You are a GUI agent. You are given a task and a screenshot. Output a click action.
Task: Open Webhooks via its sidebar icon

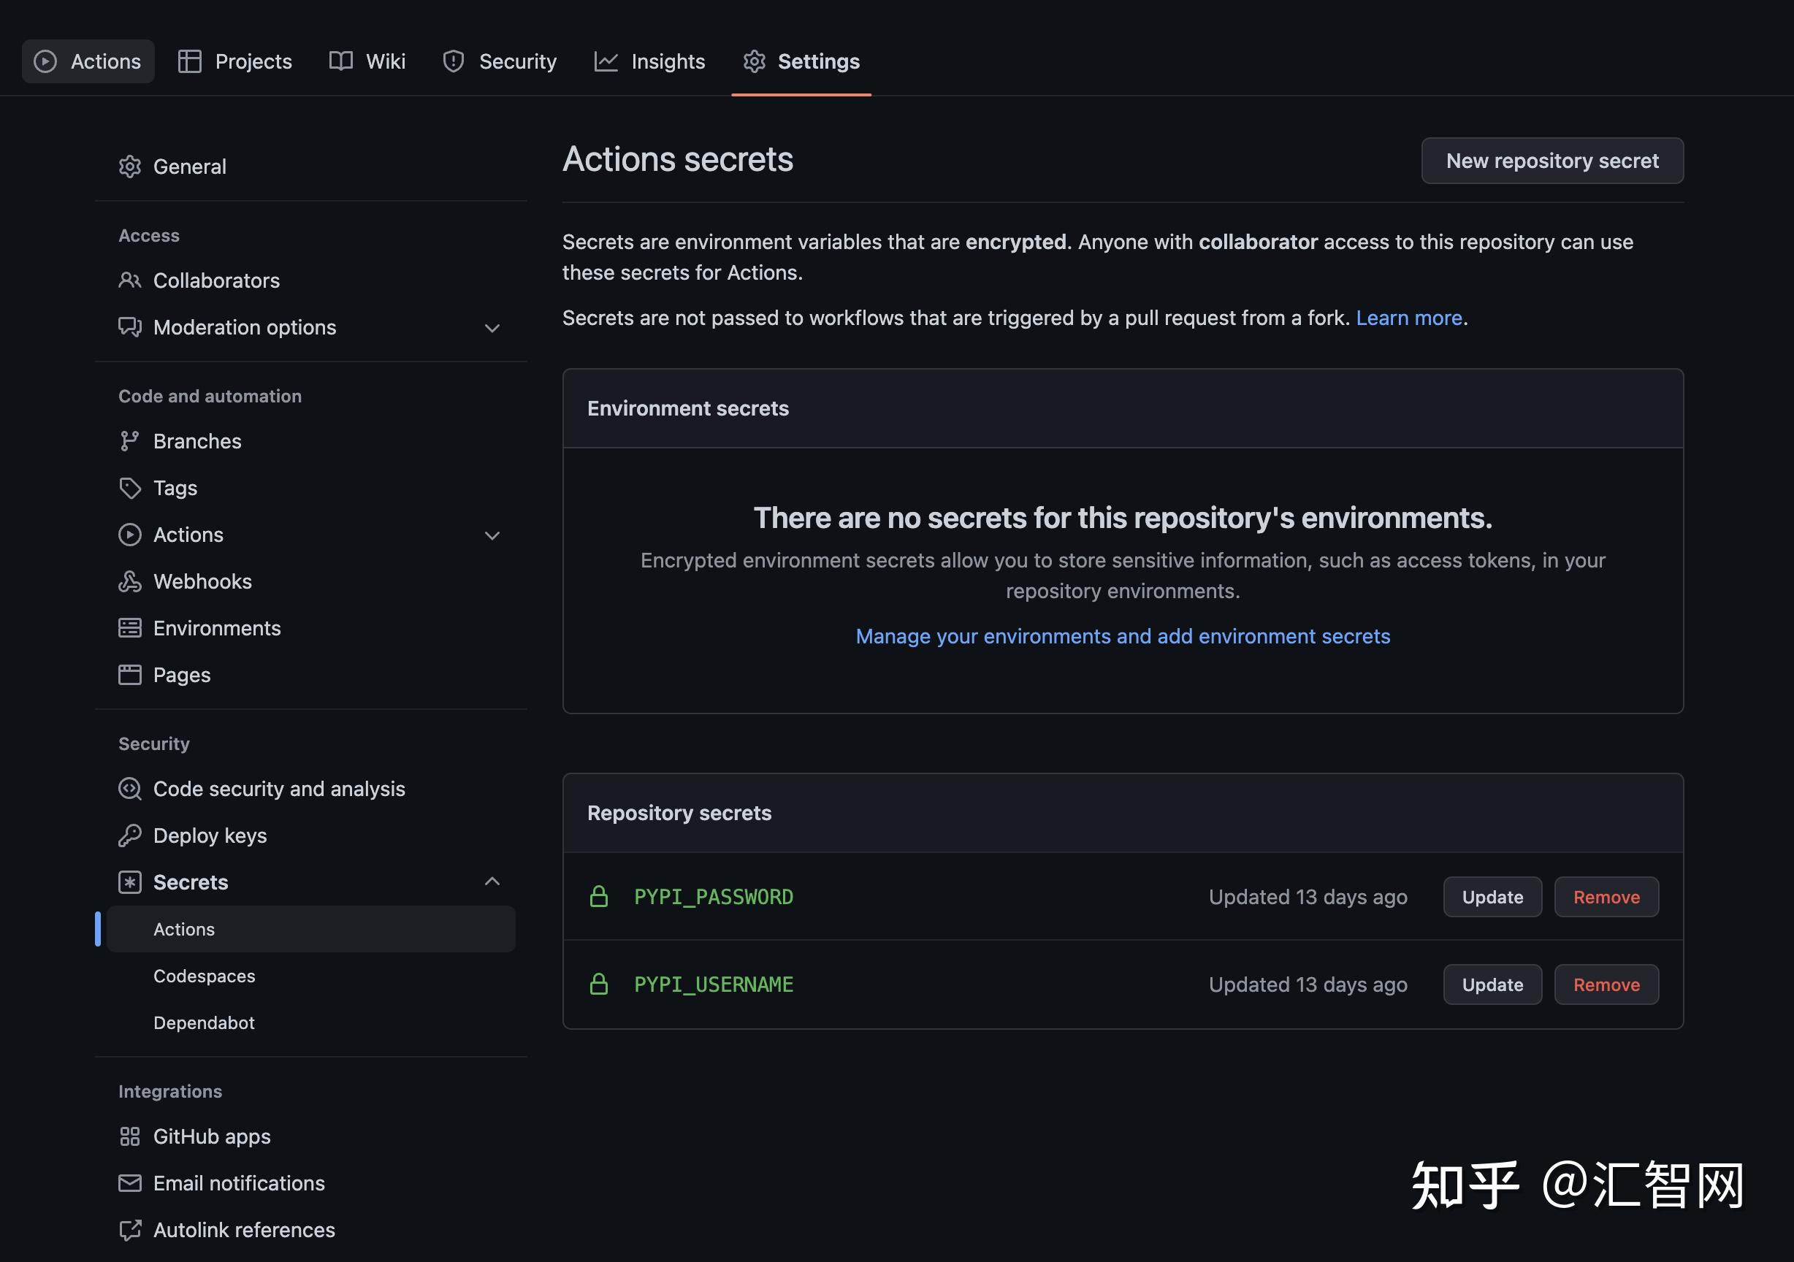click(130, 581)
